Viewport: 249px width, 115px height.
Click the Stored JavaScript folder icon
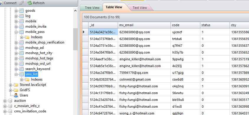(16, 85)
